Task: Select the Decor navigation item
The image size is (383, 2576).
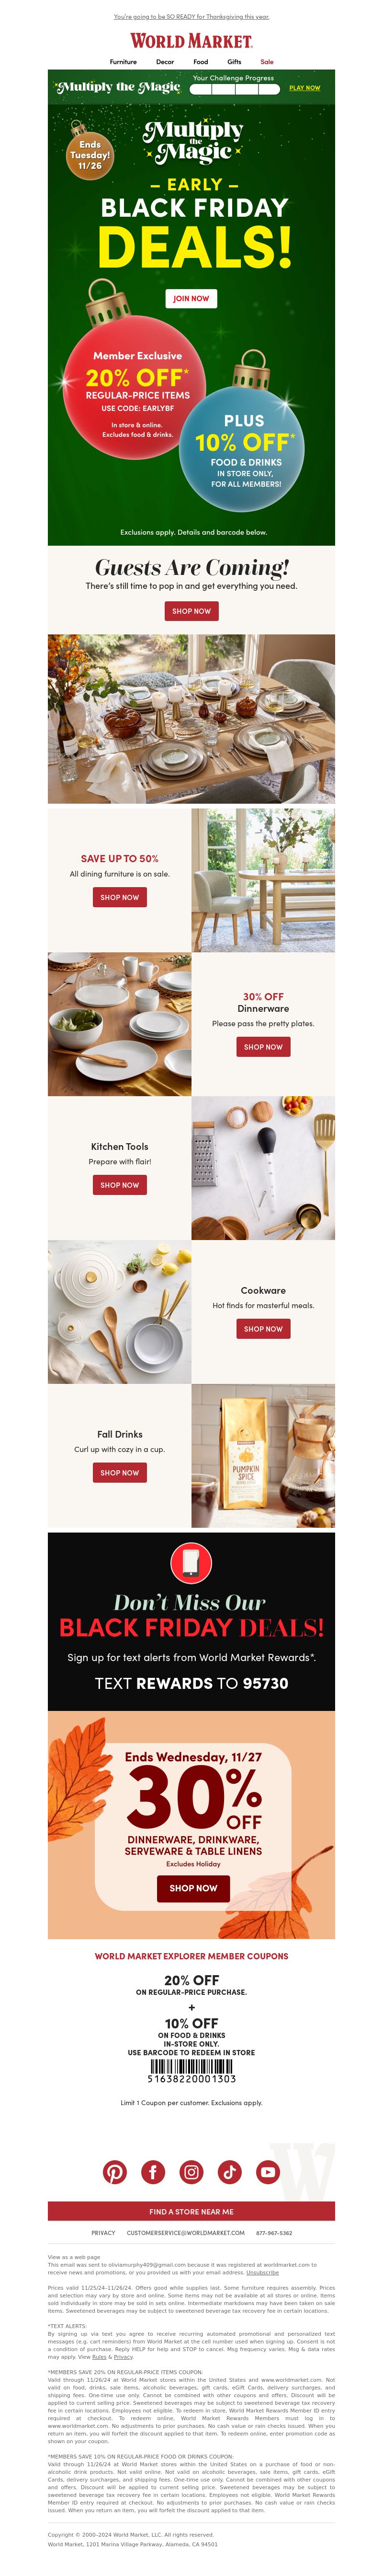Action: 165,62
